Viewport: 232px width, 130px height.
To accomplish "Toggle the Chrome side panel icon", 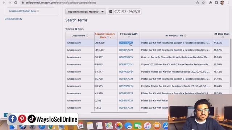I will pos(216,3).
